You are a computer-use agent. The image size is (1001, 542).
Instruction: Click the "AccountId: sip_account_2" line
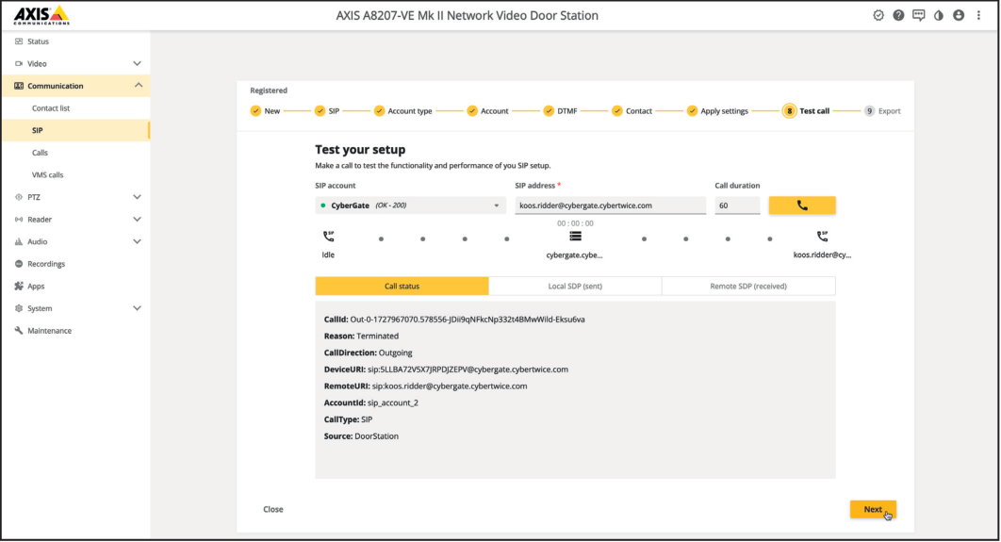tap(371, 402)
